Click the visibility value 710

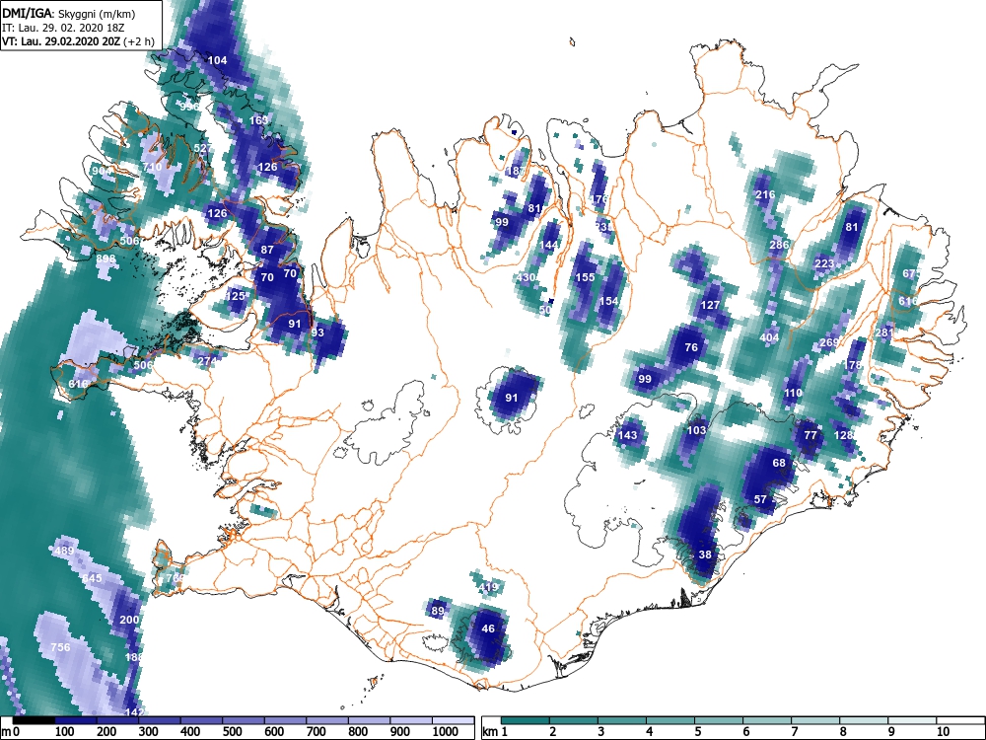point(152,167)
